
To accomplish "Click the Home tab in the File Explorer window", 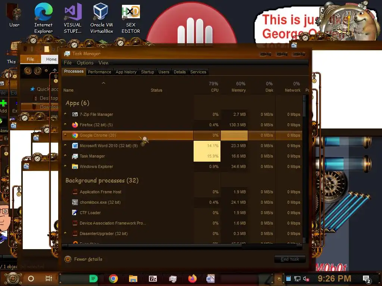I will 51,59.
